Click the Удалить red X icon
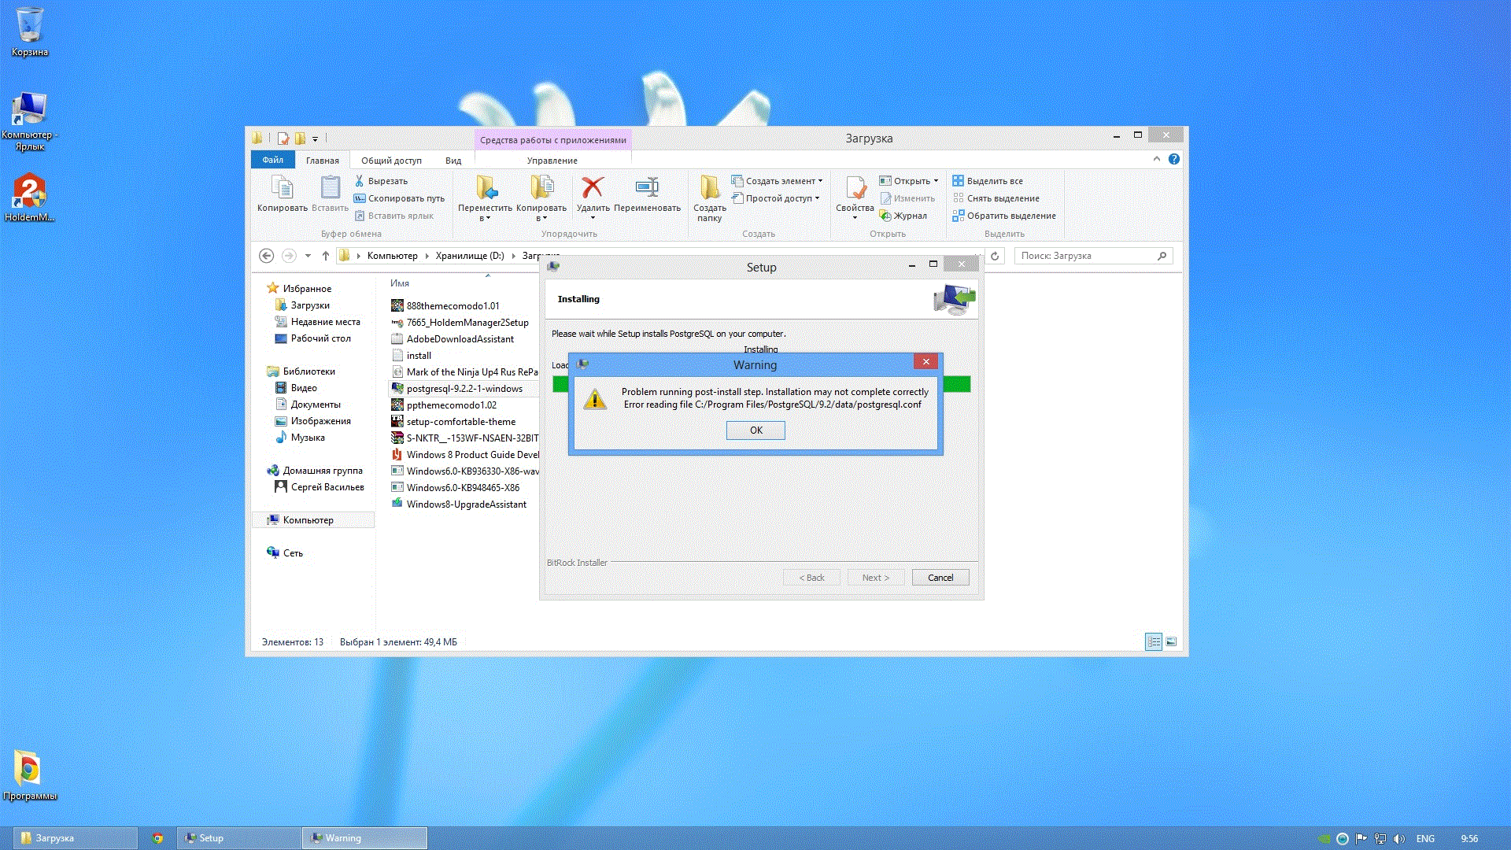The height and width of the screenshot is (850, 1511). pyautogui.click(x=593, y=187)
